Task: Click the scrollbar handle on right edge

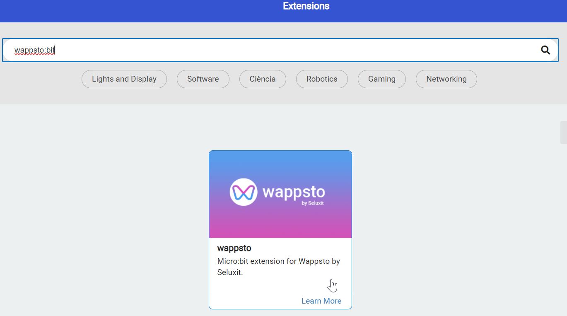Action: (x=563, y=133)
